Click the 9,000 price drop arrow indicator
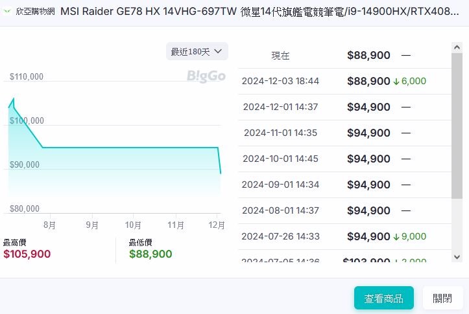This screenshot has height=314, width=469. 396,237
